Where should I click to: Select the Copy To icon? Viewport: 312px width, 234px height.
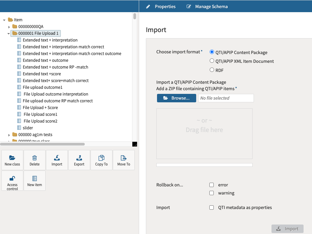click(101, 157)
